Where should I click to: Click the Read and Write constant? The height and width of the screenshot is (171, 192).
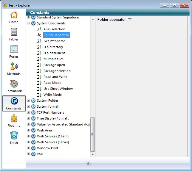click(x=55, y=77)
